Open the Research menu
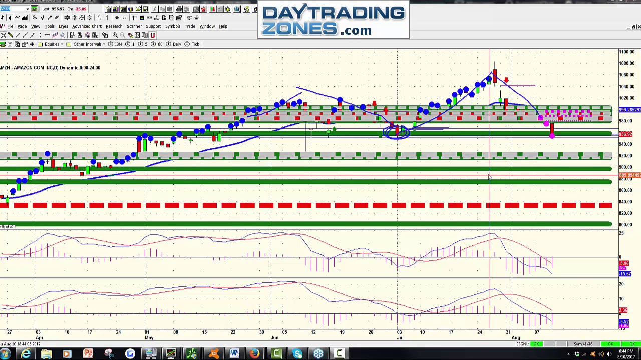The image size is (641, 360). tap(114, 26)
